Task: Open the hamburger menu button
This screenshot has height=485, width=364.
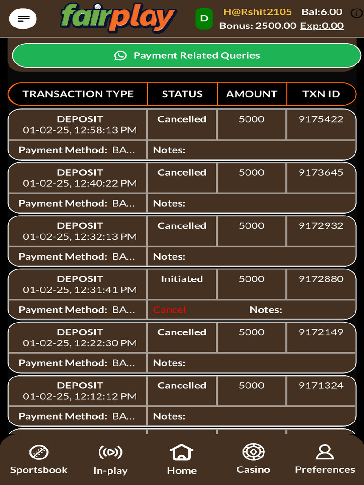Action: tap(23, 18)
